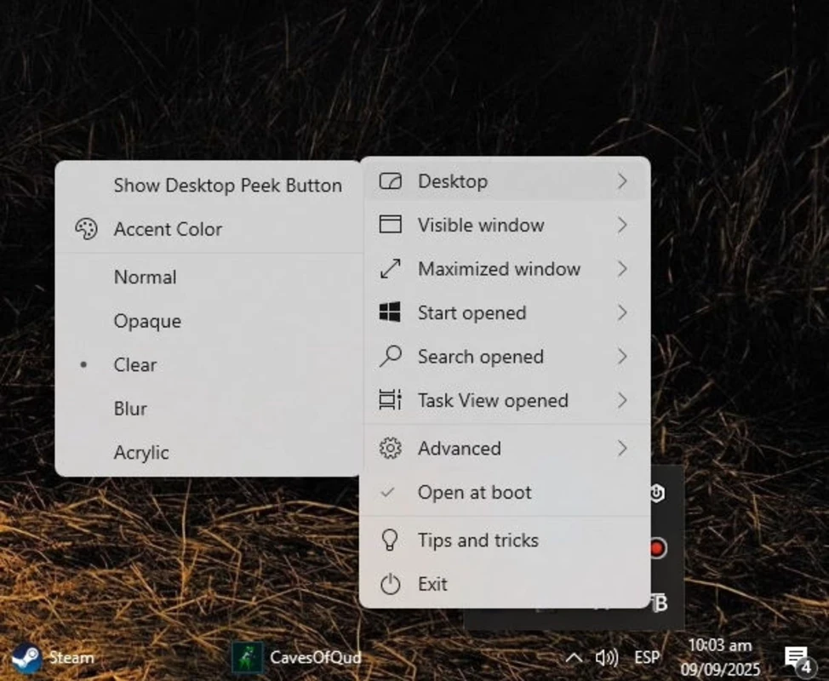Click the Windows logo Start opened icon
The width and height of the screenshot is (829, 681).
(390, 312)
